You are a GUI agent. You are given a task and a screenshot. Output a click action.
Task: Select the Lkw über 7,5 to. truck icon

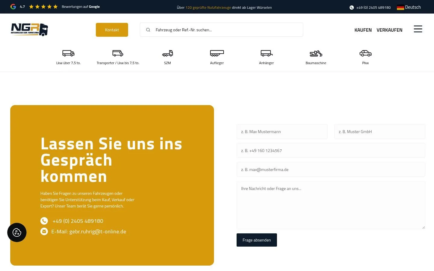[68, 53]
